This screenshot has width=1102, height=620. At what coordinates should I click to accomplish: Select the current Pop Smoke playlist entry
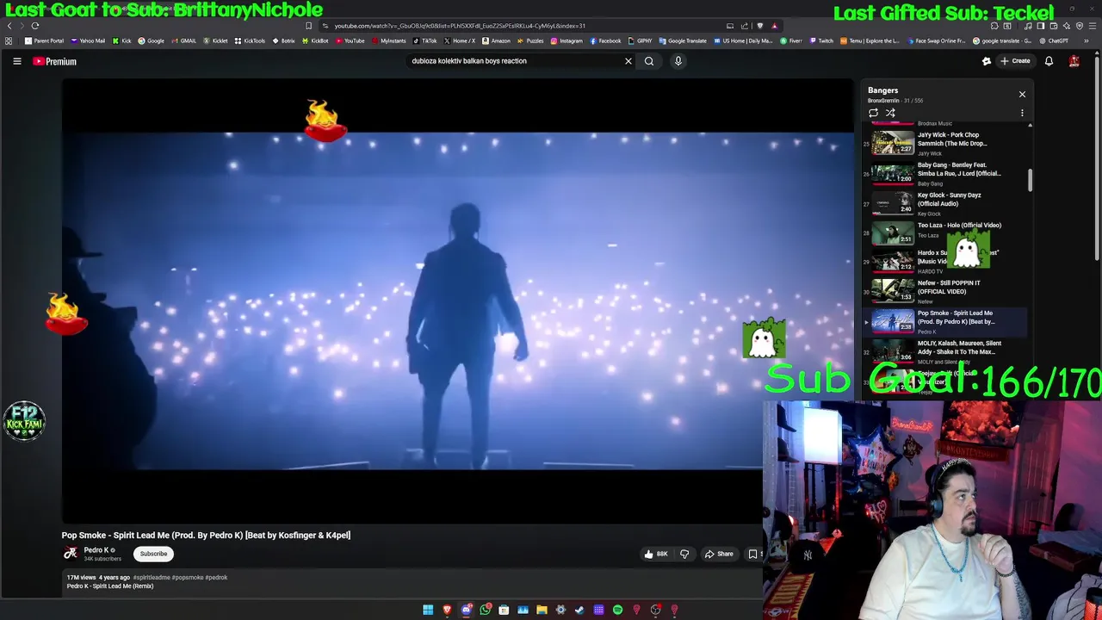[x=944, y=321]
